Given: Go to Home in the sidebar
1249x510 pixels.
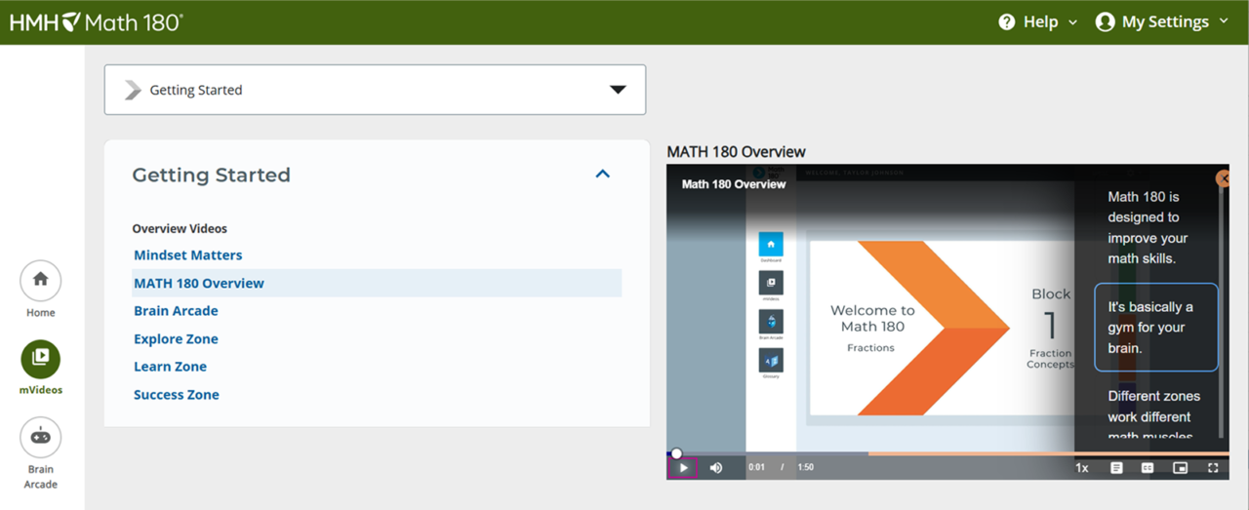Looking at the screenshot, I should (40, 290).
